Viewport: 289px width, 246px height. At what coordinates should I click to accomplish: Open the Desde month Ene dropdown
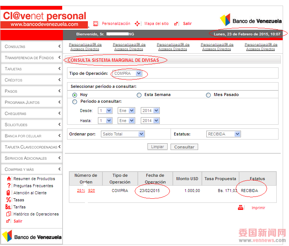pyautogui.click(x=127, y=111)
